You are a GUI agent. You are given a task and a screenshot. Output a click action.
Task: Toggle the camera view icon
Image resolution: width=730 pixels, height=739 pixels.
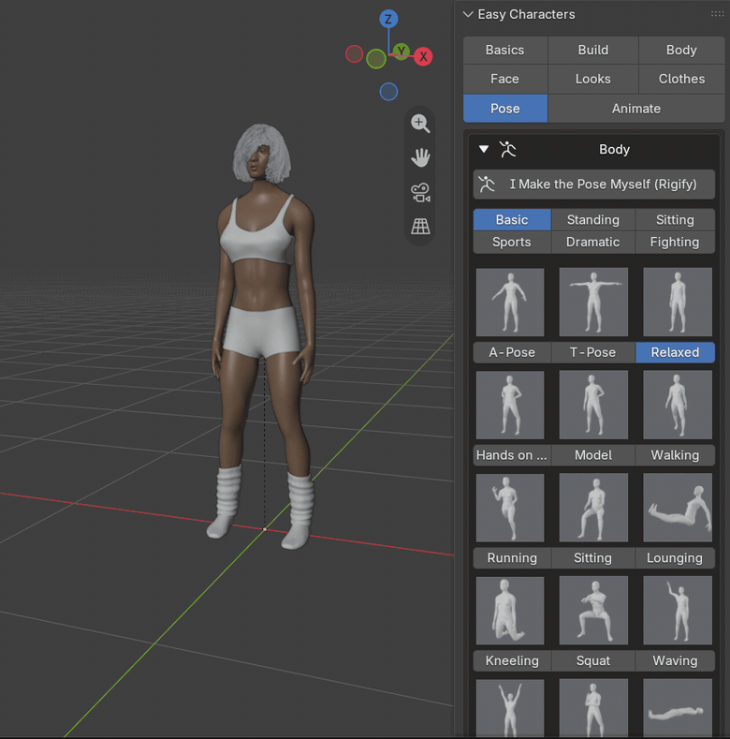click(420, 192)
